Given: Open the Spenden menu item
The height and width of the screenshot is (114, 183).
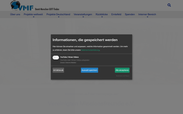Looking at the screenshot, I should pos(130,14).
